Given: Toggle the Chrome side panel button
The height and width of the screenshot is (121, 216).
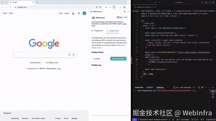Looking at the screenshot, I should coord(114,7).
